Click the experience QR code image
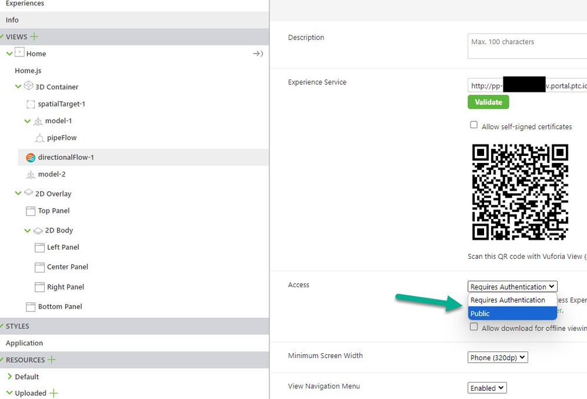Viewport: 587px width, 399px height. (520, 192)
